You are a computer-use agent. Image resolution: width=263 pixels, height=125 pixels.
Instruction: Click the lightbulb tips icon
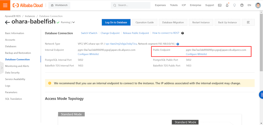point(235,5)
